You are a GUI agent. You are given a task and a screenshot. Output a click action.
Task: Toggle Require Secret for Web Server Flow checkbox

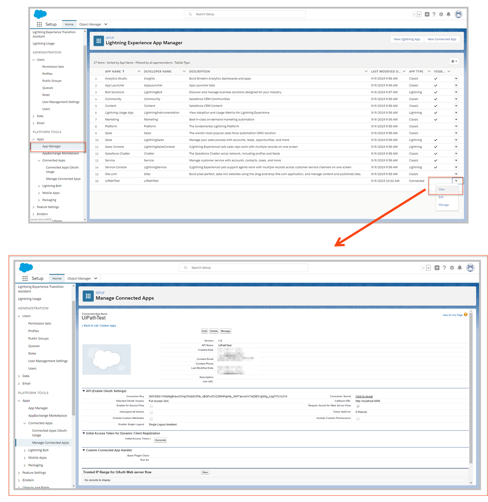358,406
